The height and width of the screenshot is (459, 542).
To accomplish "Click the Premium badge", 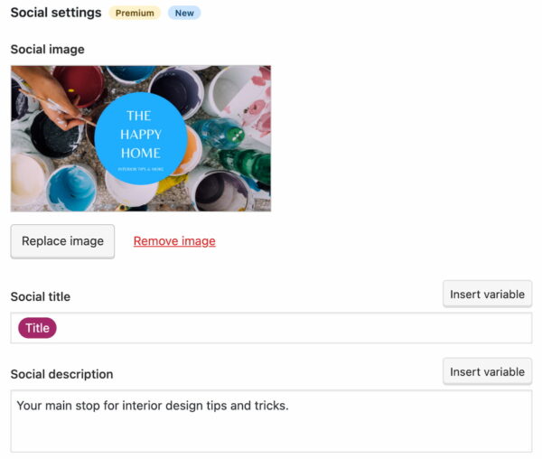I will 135,14.
